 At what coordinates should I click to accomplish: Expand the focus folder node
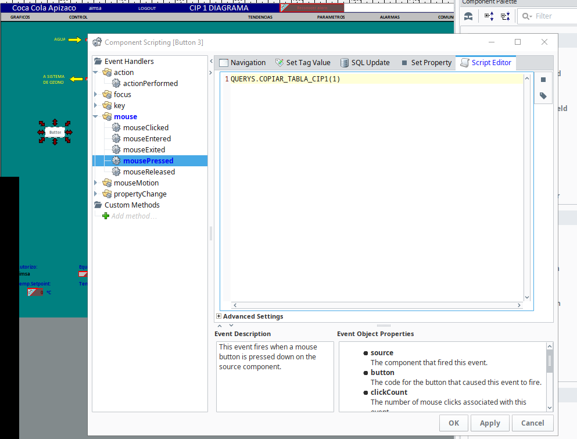pyautogui.click(x=96, y=95)
